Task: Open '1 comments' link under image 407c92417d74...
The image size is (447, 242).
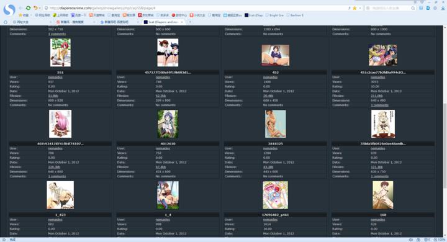Action: [x=57, y=176]
